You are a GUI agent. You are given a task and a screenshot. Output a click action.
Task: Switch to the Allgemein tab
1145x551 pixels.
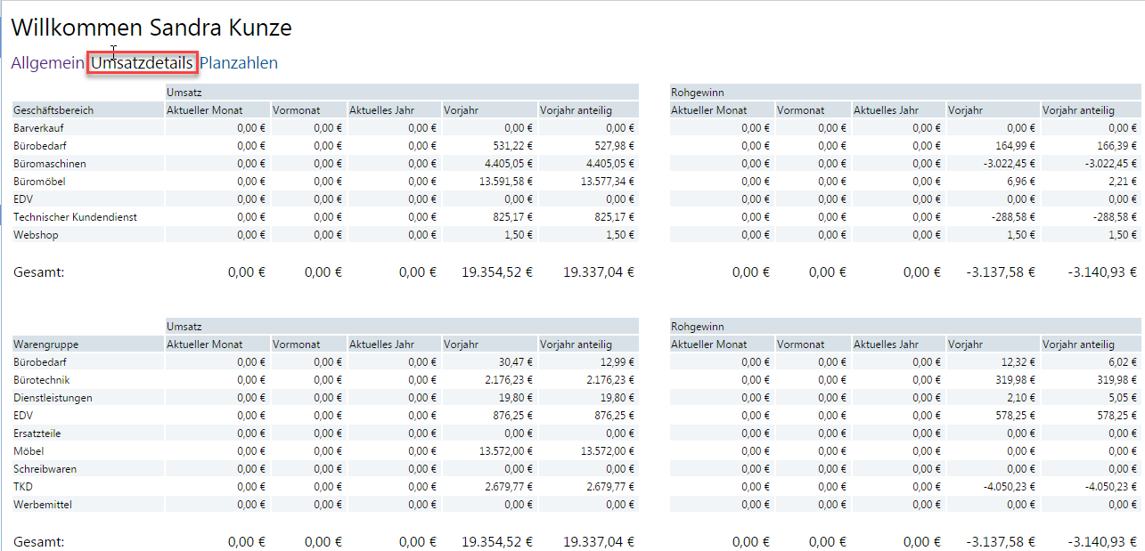tap(47, 63)
